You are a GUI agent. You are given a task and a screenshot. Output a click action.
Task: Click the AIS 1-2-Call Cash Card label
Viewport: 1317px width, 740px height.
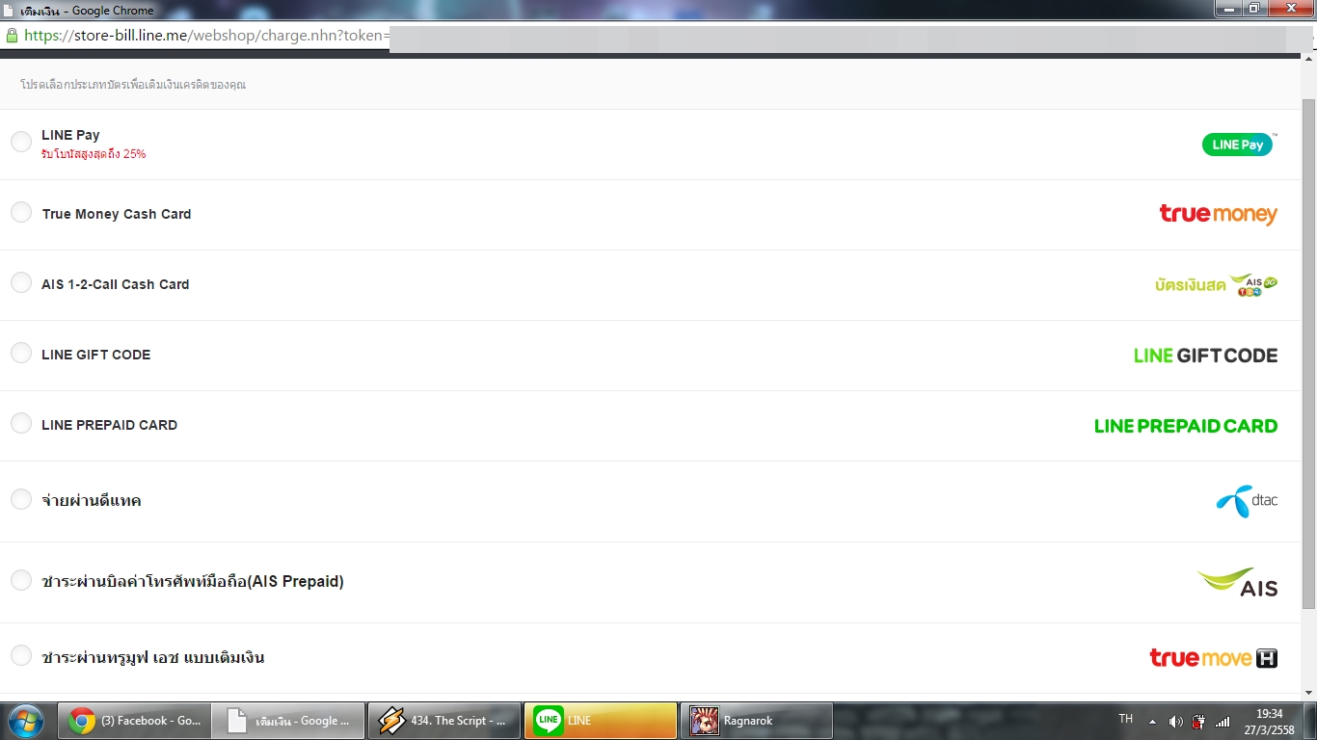click(x=116, y=284)
